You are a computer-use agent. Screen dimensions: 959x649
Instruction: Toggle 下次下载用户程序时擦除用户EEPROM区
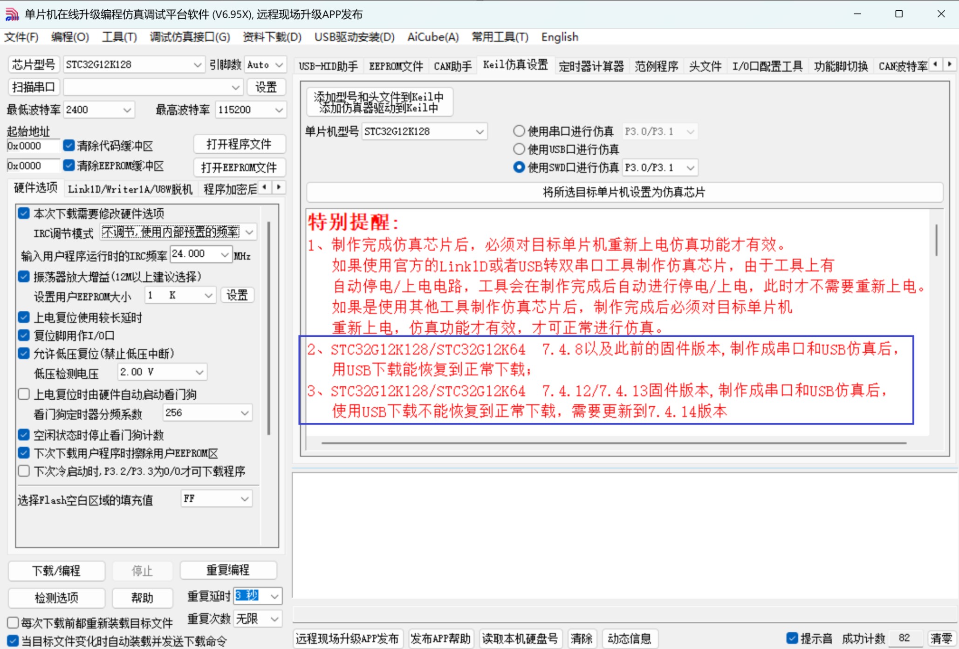[x=24, y=453]
